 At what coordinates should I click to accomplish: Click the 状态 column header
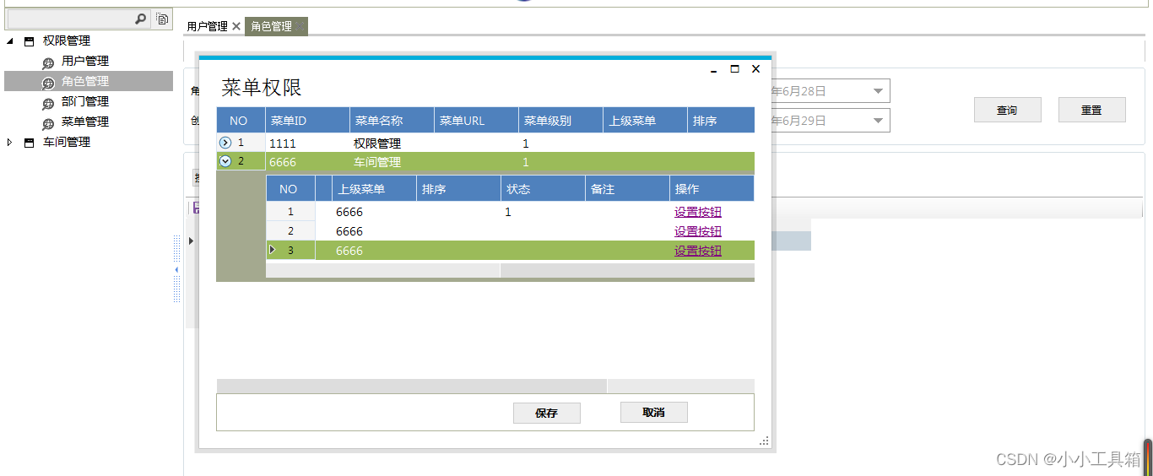(543, 189)
